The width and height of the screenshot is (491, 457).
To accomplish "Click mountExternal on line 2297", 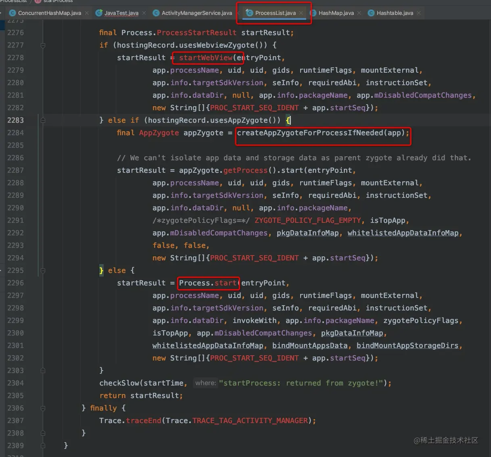I will (389, 296).
